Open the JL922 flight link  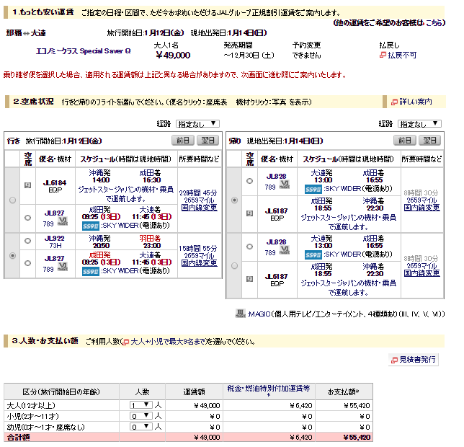coord(55,239)
